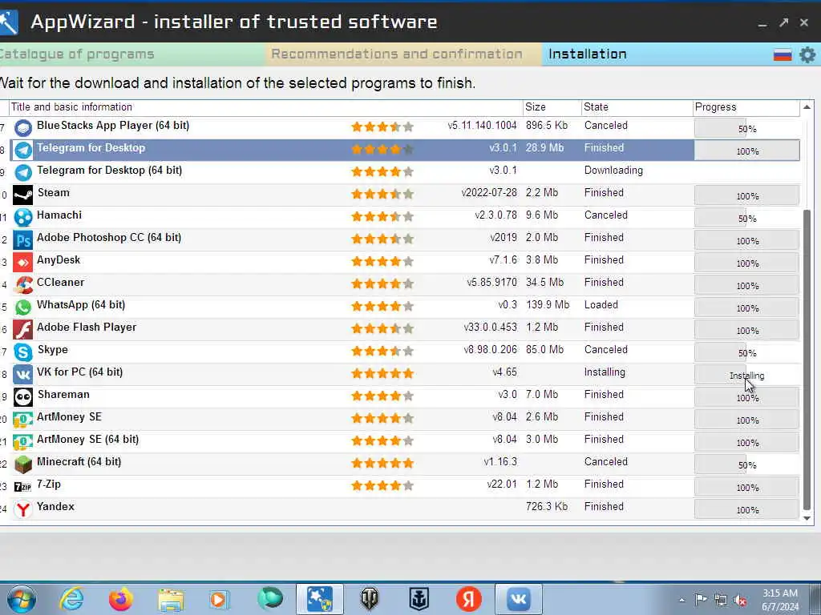
Task: Click Hamachi's 'Canceled' state
Action: tap(606, 215)
